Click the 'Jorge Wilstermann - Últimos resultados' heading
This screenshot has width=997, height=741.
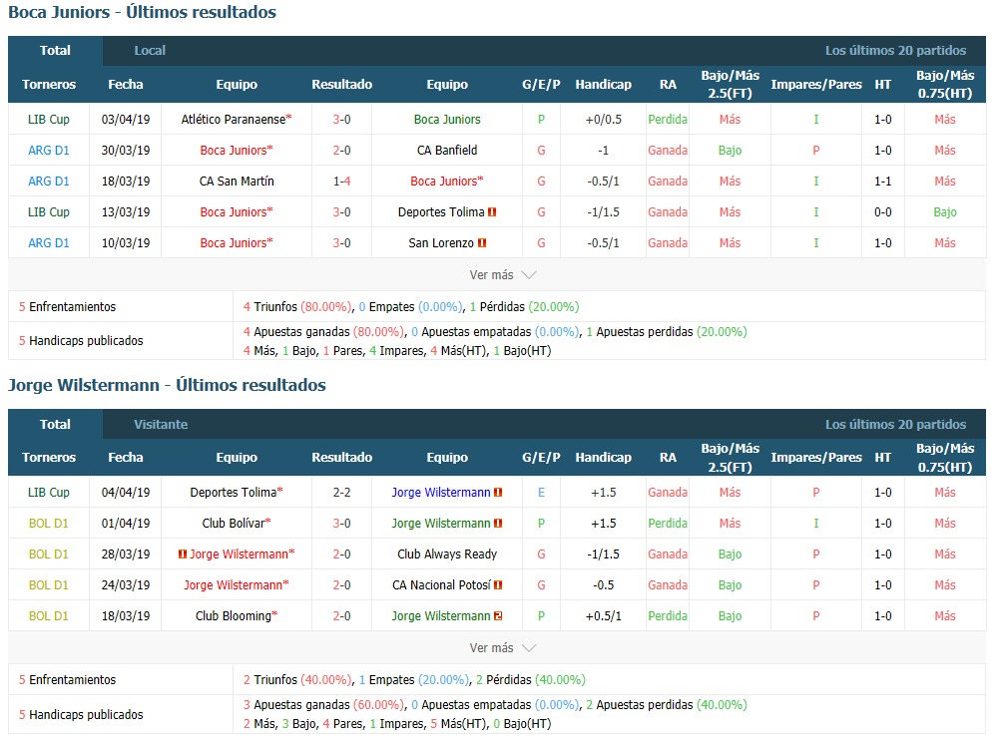click(167, 385)
